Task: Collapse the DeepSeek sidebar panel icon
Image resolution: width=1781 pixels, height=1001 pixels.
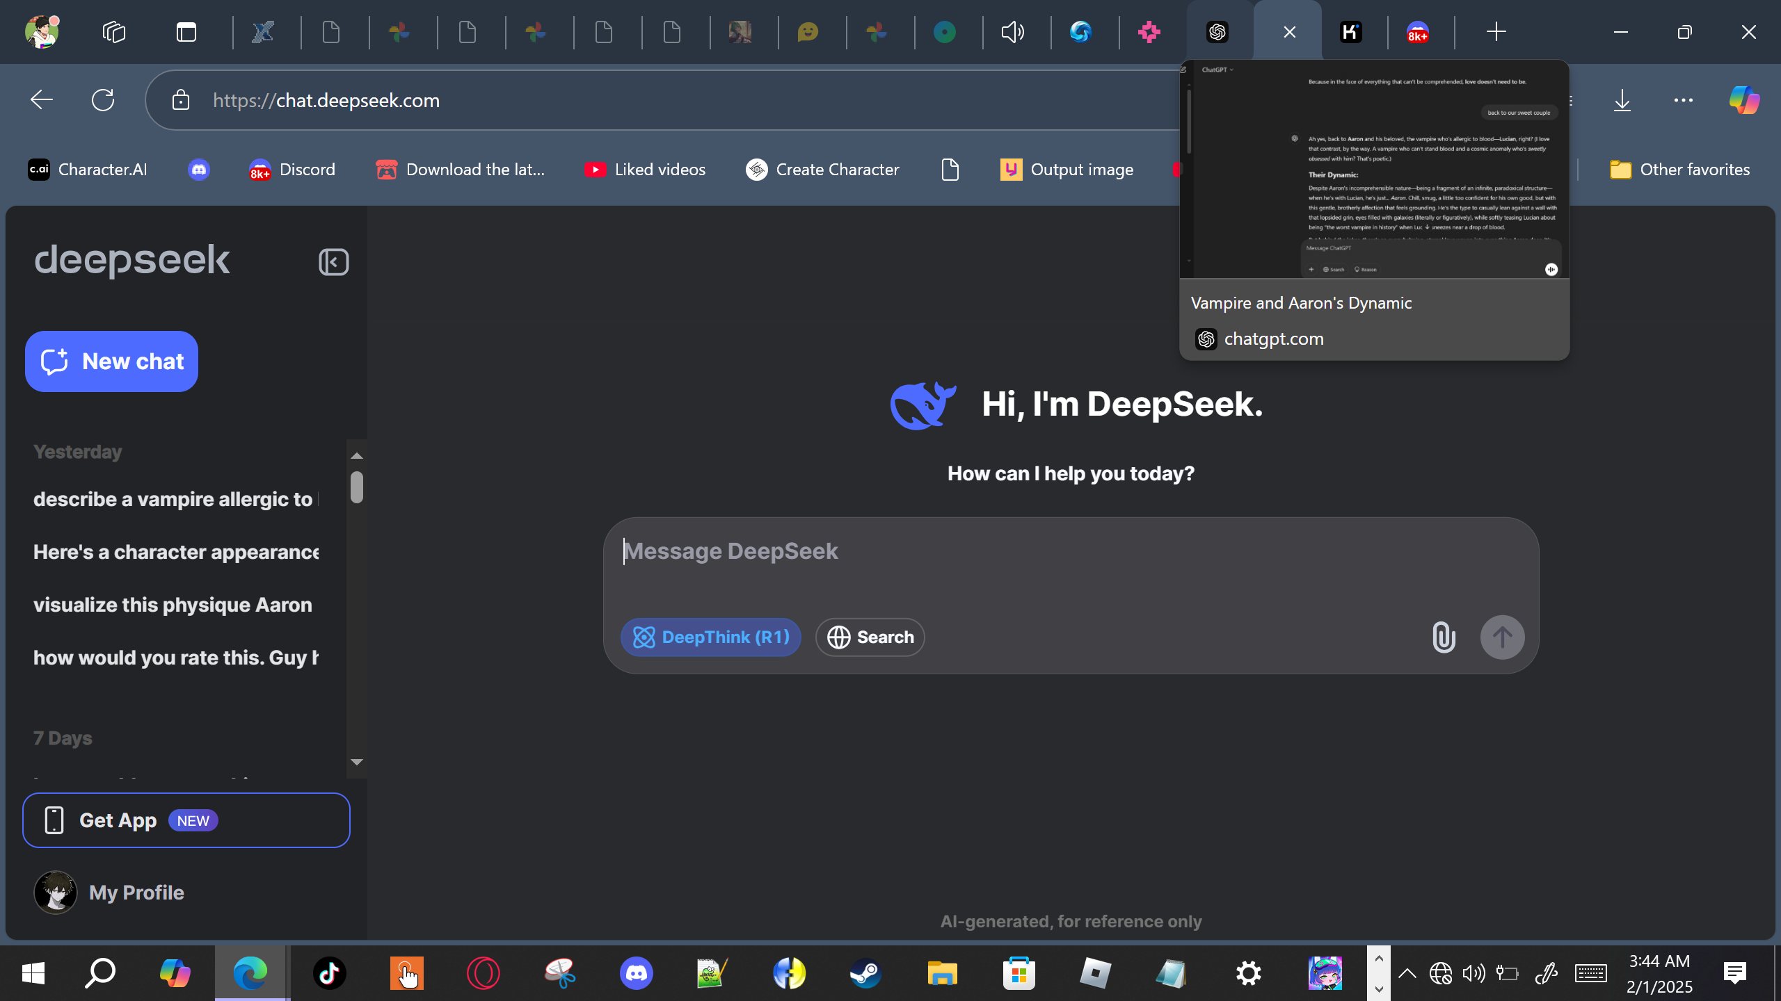Action: tap(333, 262)
